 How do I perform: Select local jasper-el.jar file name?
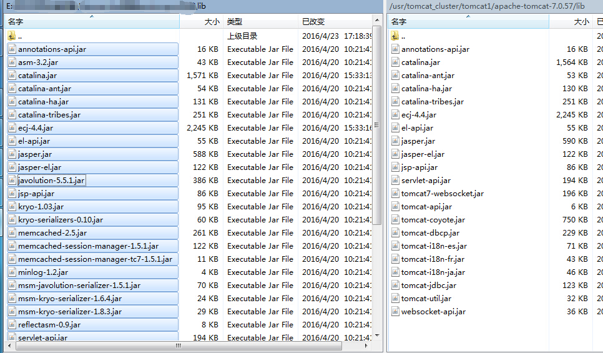[39, 167]
